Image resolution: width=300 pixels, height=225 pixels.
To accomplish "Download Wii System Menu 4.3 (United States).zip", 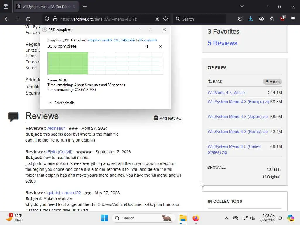I will (234, 149).
